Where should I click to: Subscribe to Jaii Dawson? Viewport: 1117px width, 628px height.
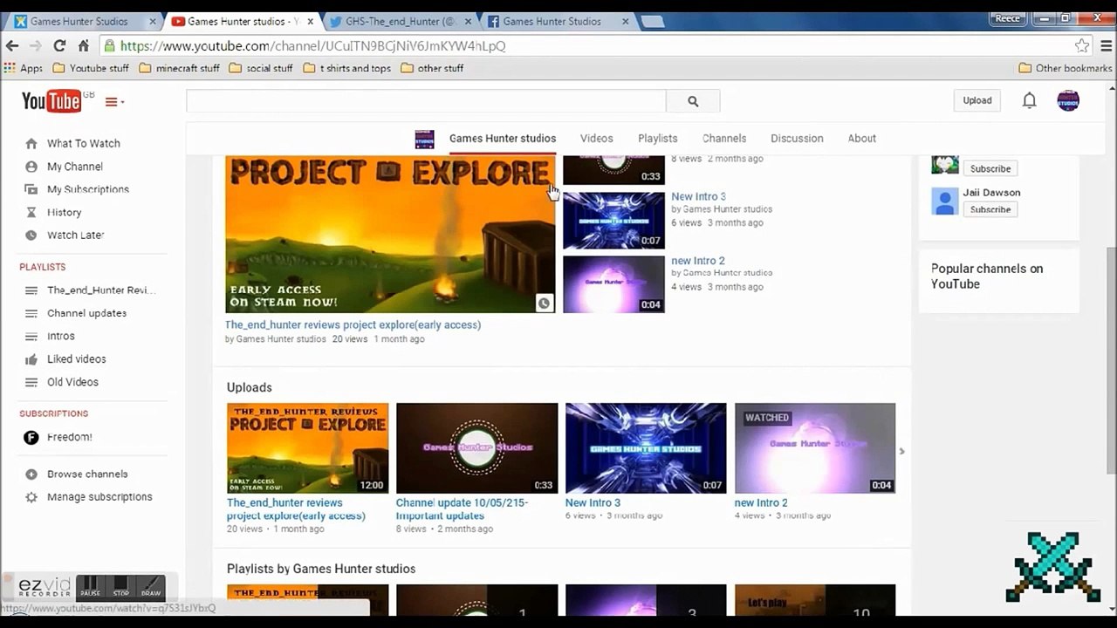(x=990, y=209)
